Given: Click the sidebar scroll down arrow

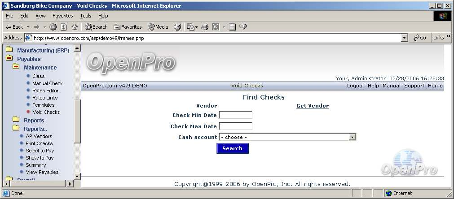Looking at the screenshot, I should tap(77, 176).
